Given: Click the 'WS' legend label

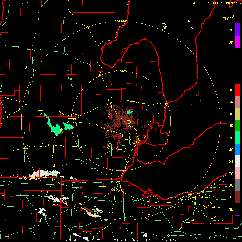Looking at the screenshot, I should [231, 150].
